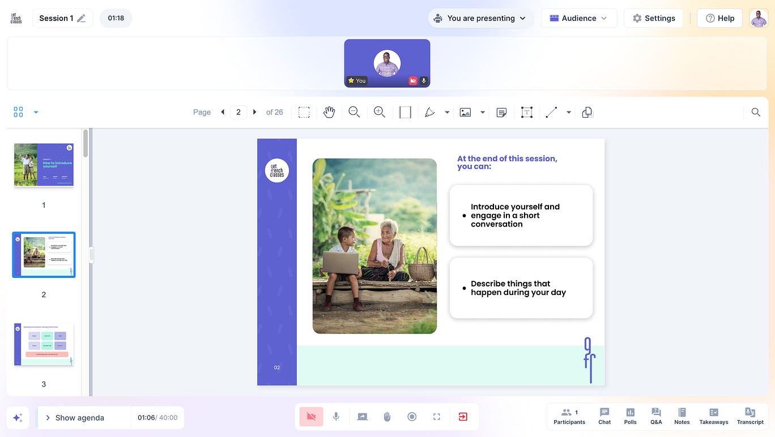Select the line drawing tool

(551, 112)
